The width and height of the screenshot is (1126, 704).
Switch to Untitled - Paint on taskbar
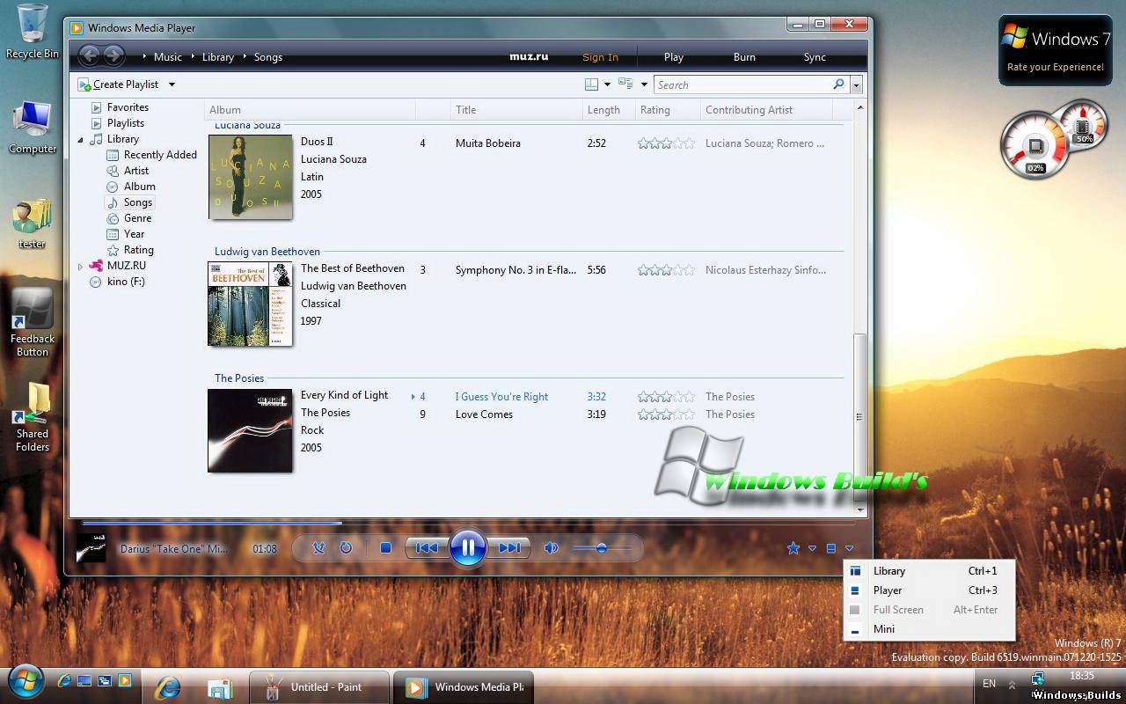click(x=318, y=687)
